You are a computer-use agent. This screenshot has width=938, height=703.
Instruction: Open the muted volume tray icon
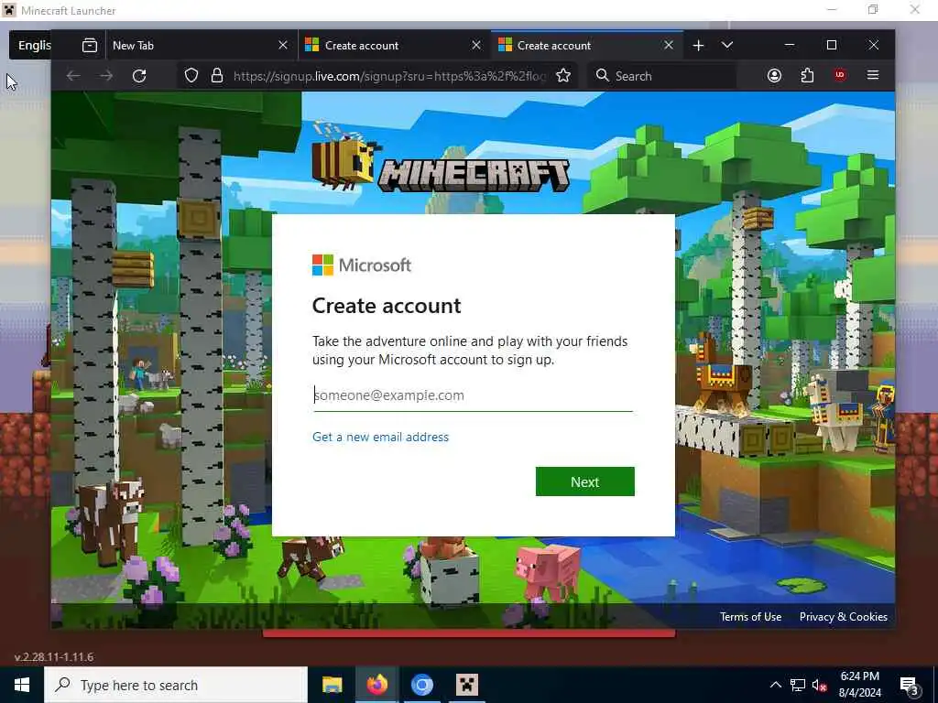point(820,685)
